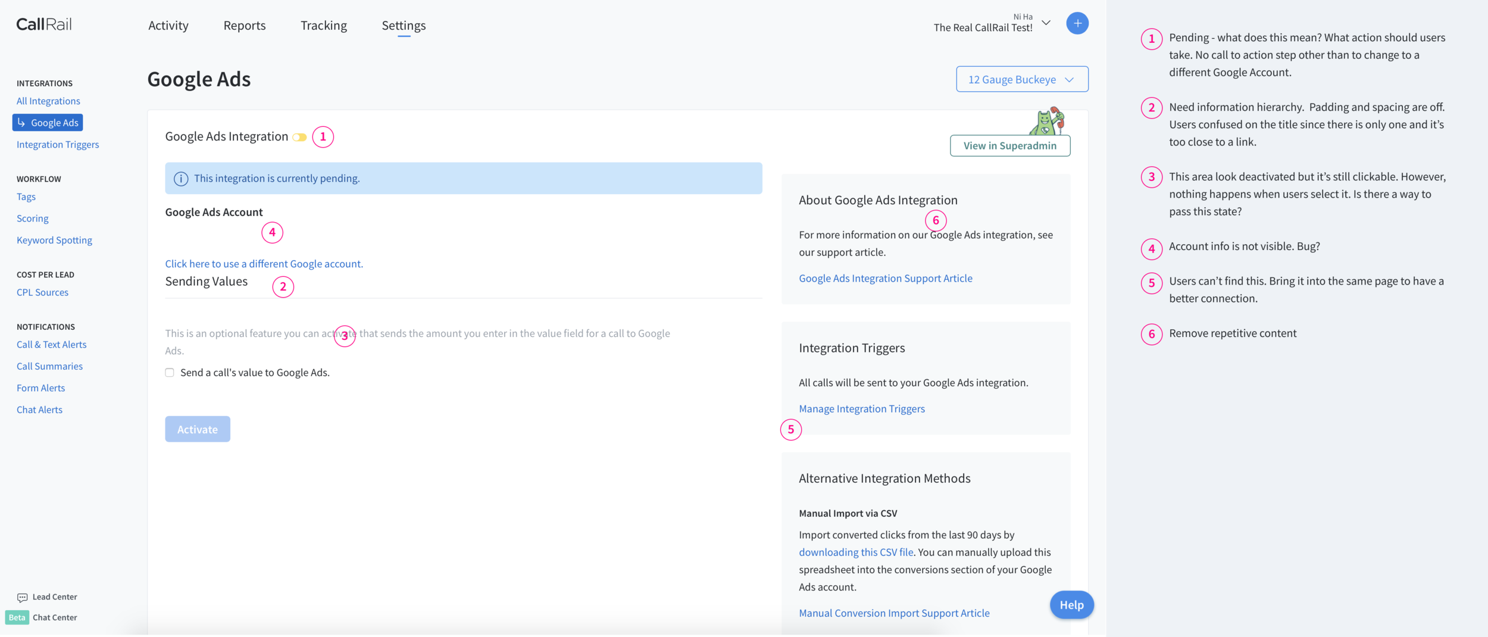This screenshot has width=1488, height=637.
Task: Click the Beta badge beside Chat Center
Action: coord(17,617)
